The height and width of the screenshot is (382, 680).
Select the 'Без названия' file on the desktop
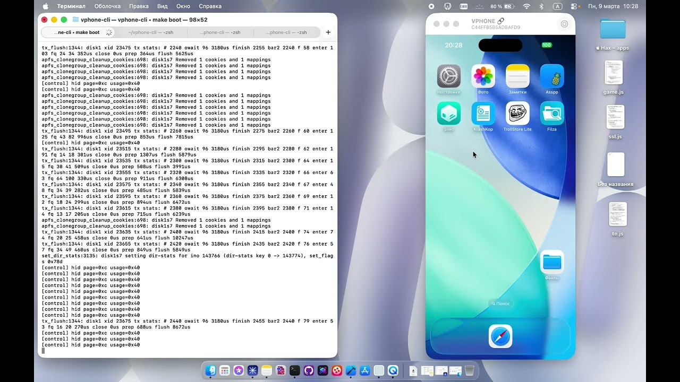(x=616, y=170)
